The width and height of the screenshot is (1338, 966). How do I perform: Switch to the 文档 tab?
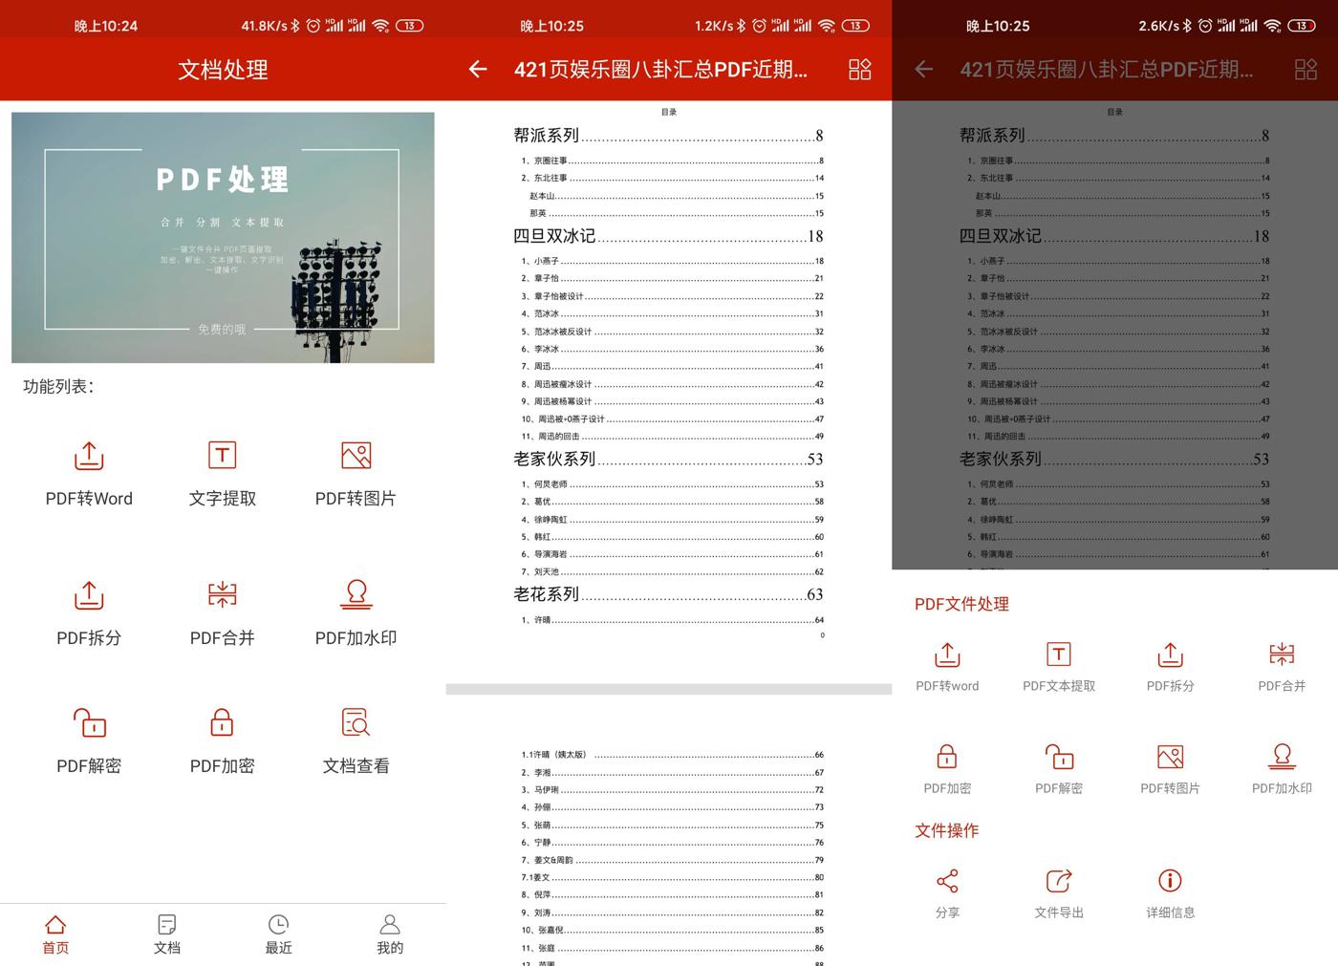167,934
